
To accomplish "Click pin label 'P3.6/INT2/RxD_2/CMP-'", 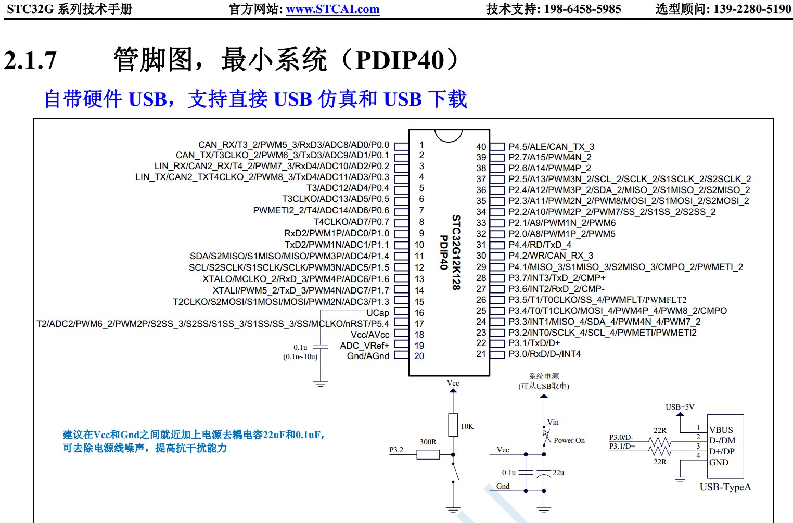I will point(556,289).
